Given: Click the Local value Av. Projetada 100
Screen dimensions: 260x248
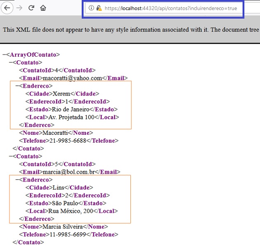Looking at the screenshot, I should (71, 117).
